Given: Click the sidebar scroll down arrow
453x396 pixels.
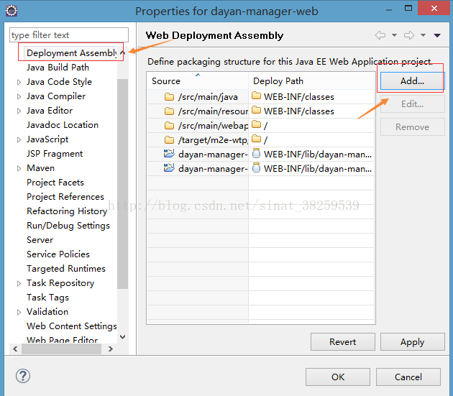Looking at the screenshot, I should tap(122, 337).
